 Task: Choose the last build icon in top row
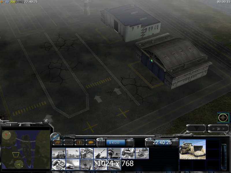[x=142, y=153]
